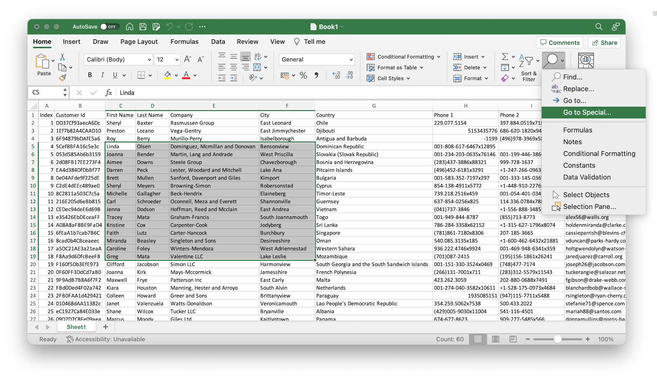Choose Go to Special from menu

(x=587, y=113)
